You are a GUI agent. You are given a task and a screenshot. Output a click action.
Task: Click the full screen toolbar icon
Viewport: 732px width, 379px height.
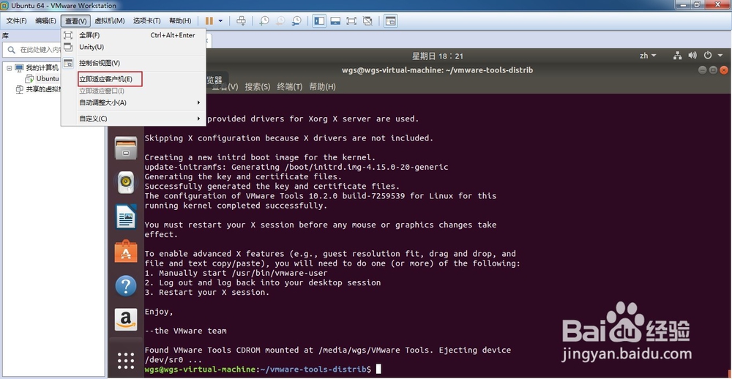pos(351,21)
